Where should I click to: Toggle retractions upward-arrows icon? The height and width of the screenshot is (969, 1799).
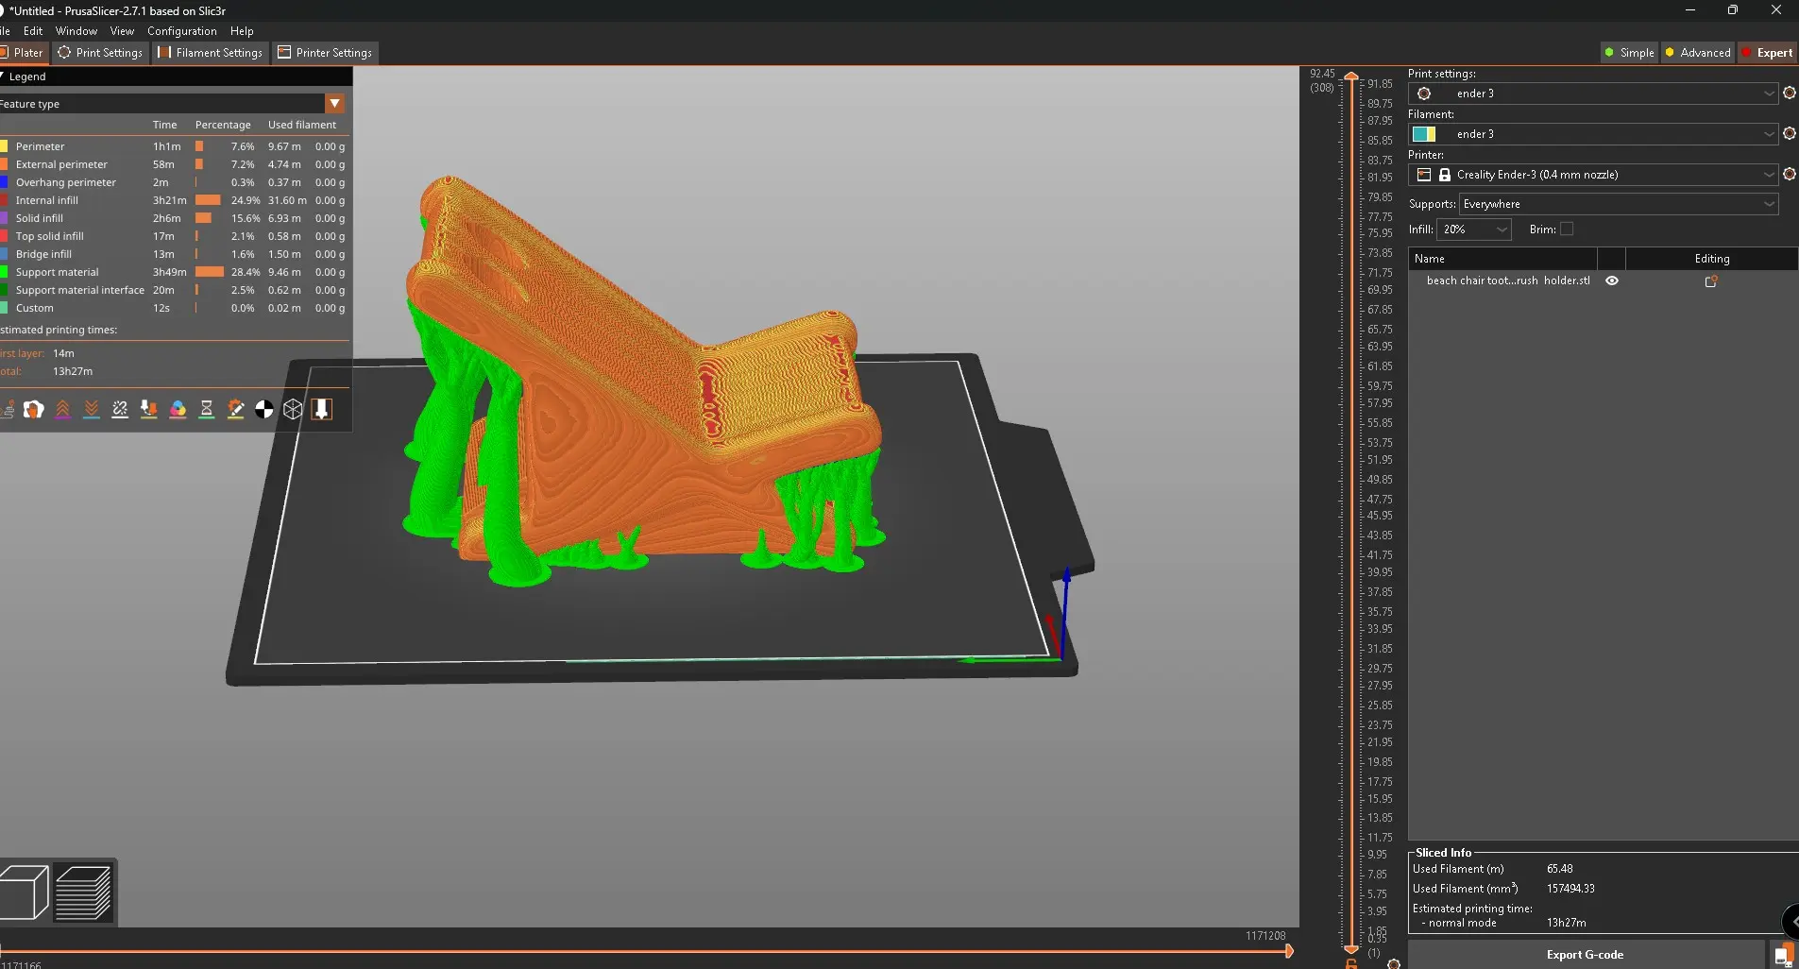[x=62, y=409]
